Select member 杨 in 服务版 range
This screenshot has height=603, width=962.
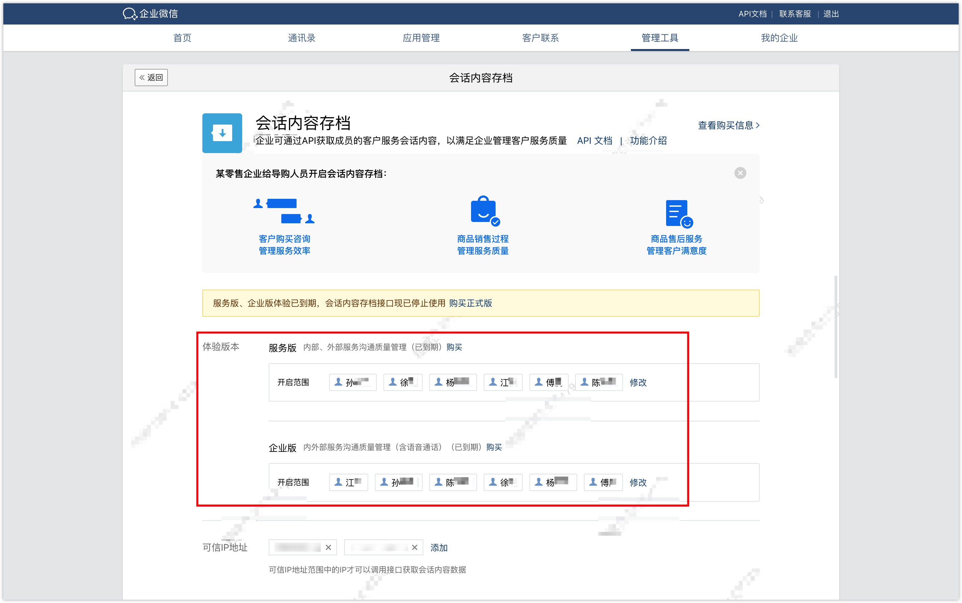pos(453,382)
